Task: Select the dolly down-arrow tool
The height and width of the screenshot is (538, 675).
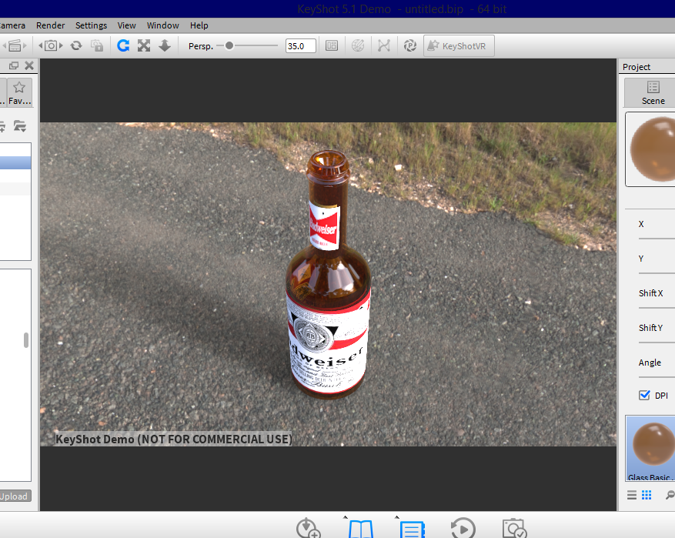Action: 165,45
